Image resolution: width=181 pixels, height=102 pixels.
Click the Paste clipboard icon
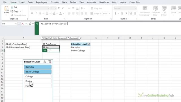tap(7, 8)
